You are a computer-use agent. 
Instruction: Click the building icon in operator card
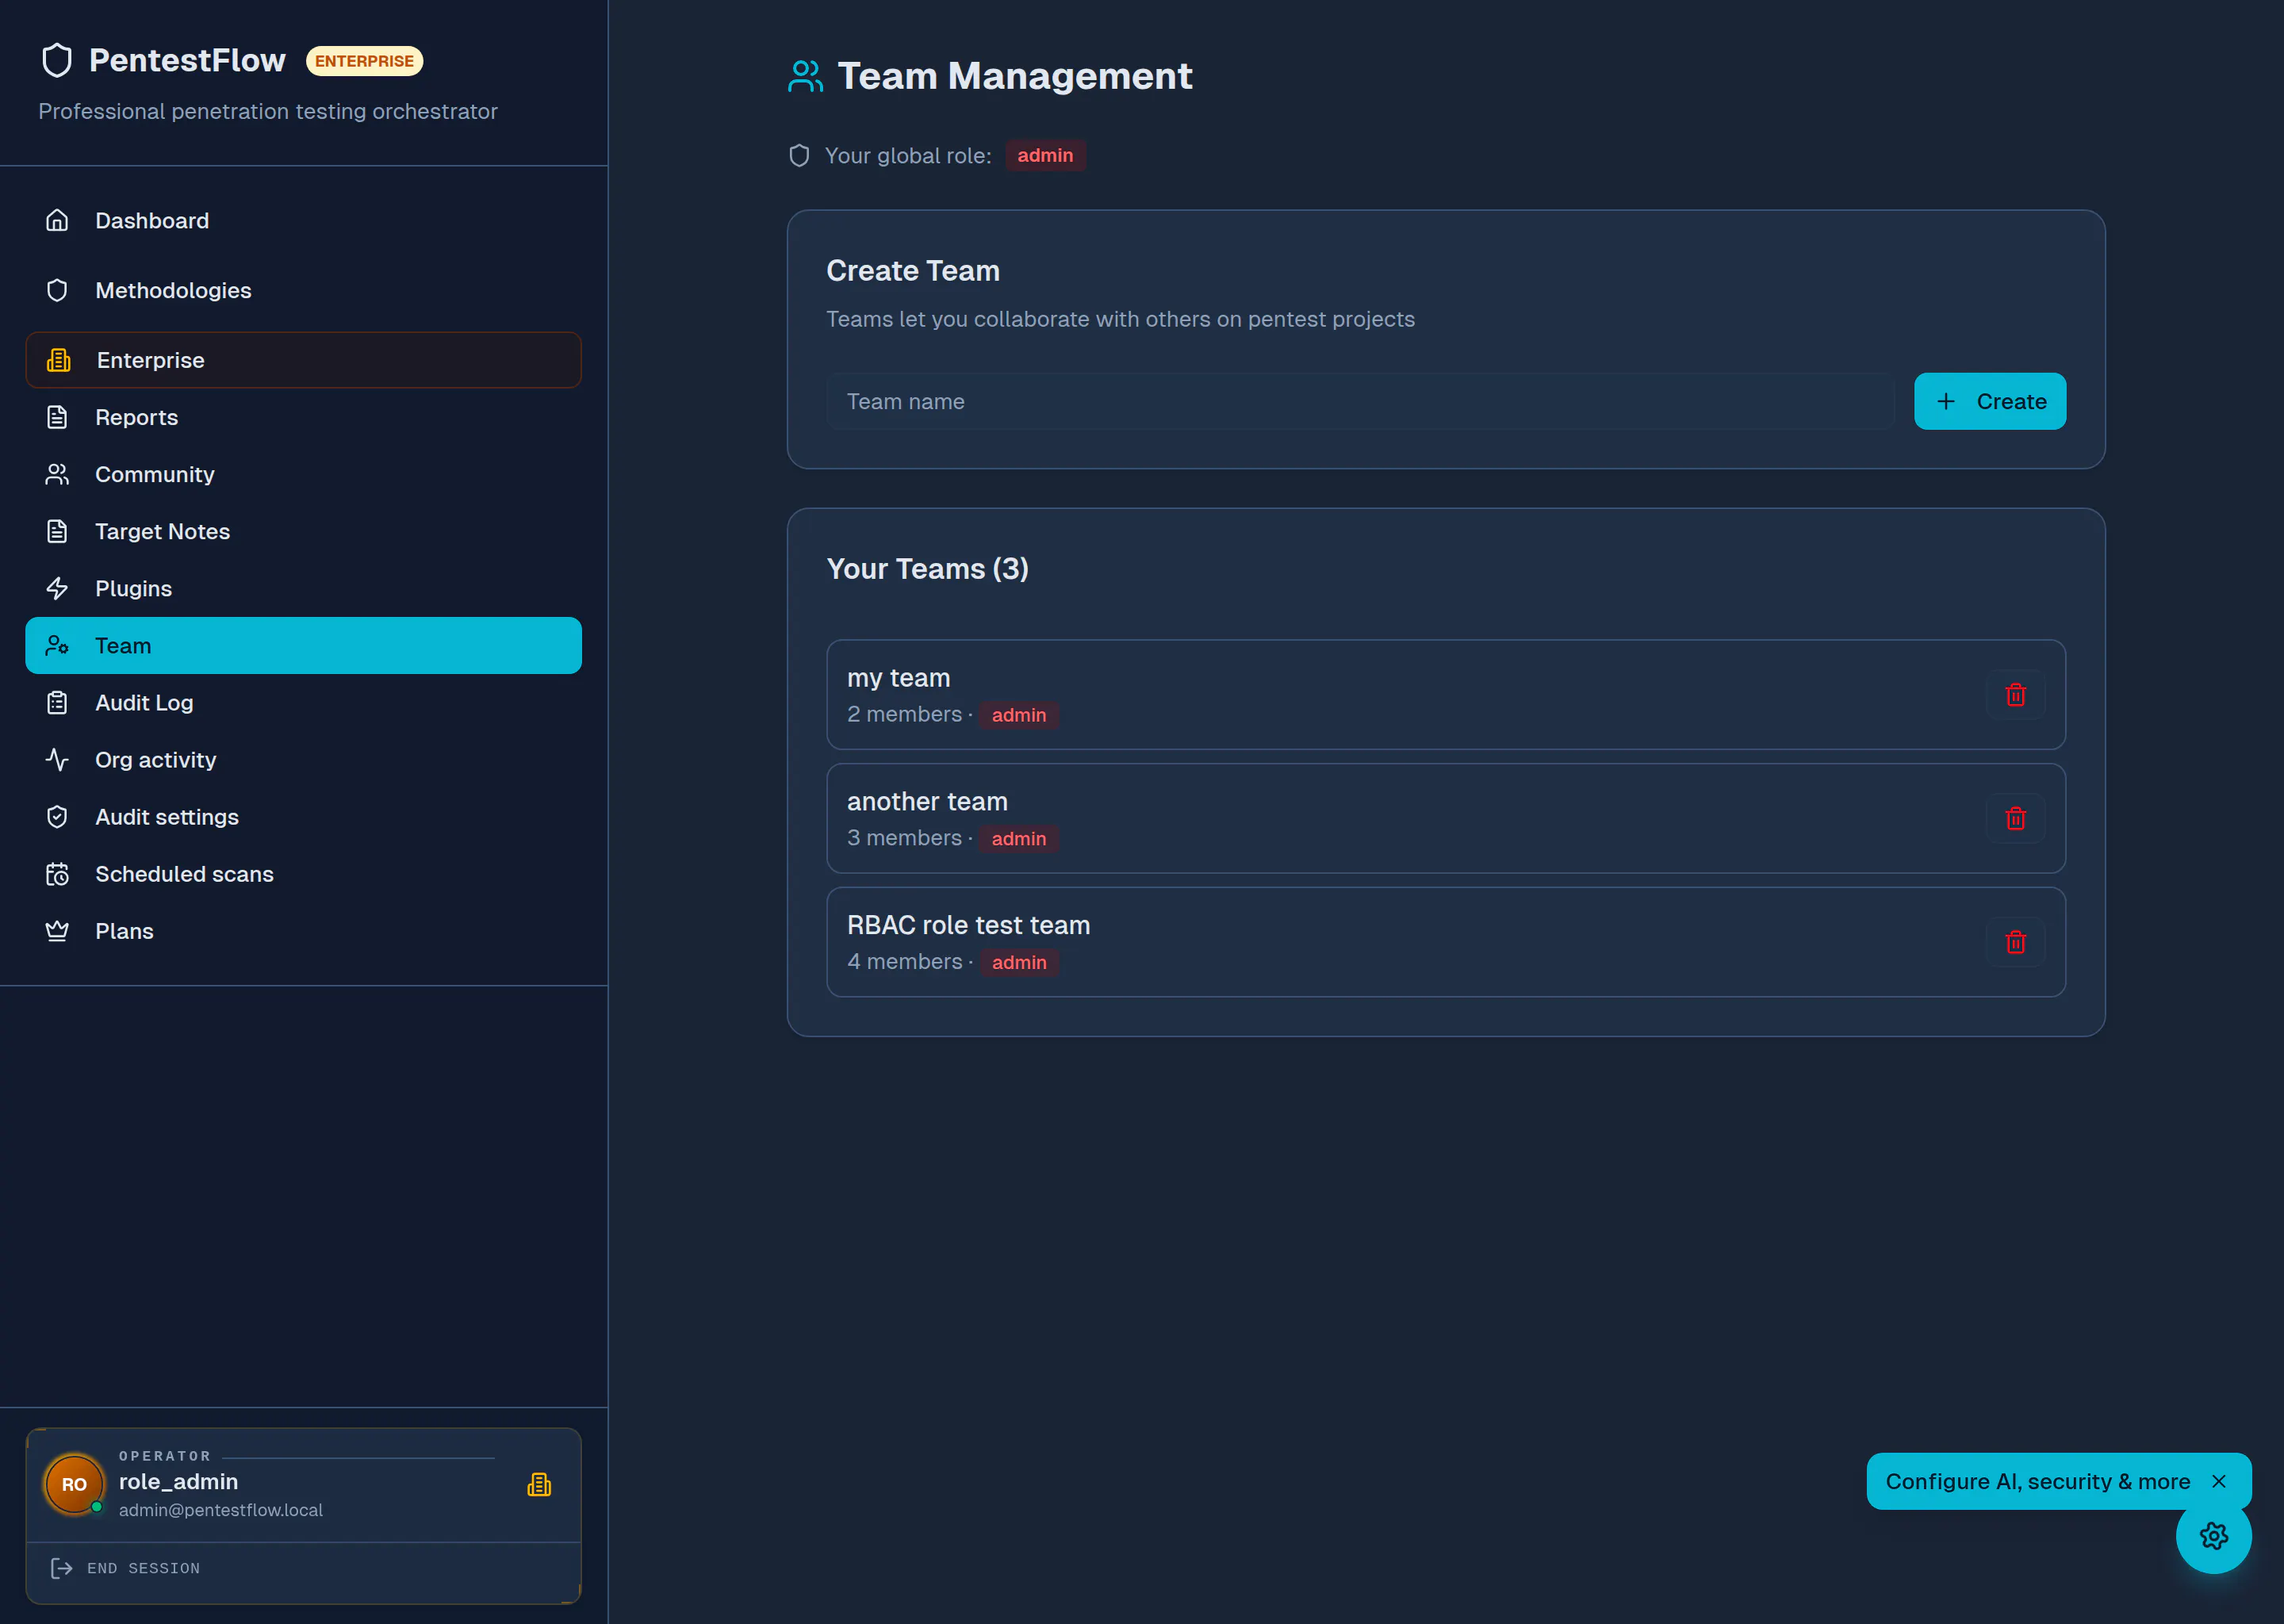(539, 1484)
